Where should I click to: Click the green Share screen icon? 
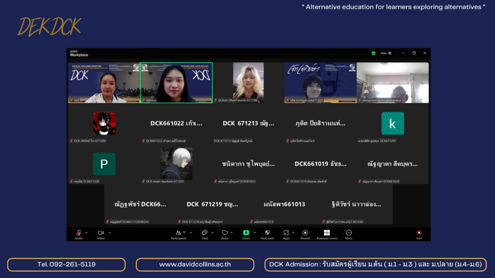click(x=246, y=233)
